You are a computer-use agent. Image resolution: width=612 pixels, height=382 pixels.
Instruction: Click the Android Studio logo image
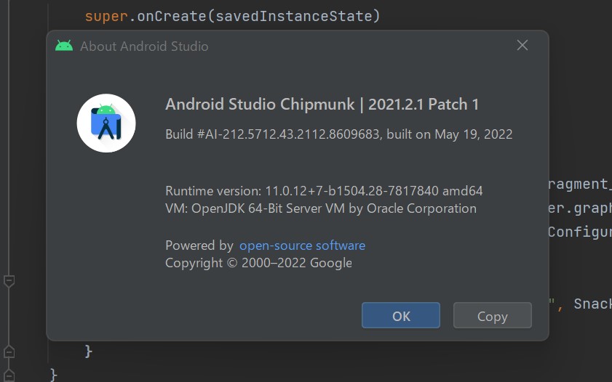[106, 123]
